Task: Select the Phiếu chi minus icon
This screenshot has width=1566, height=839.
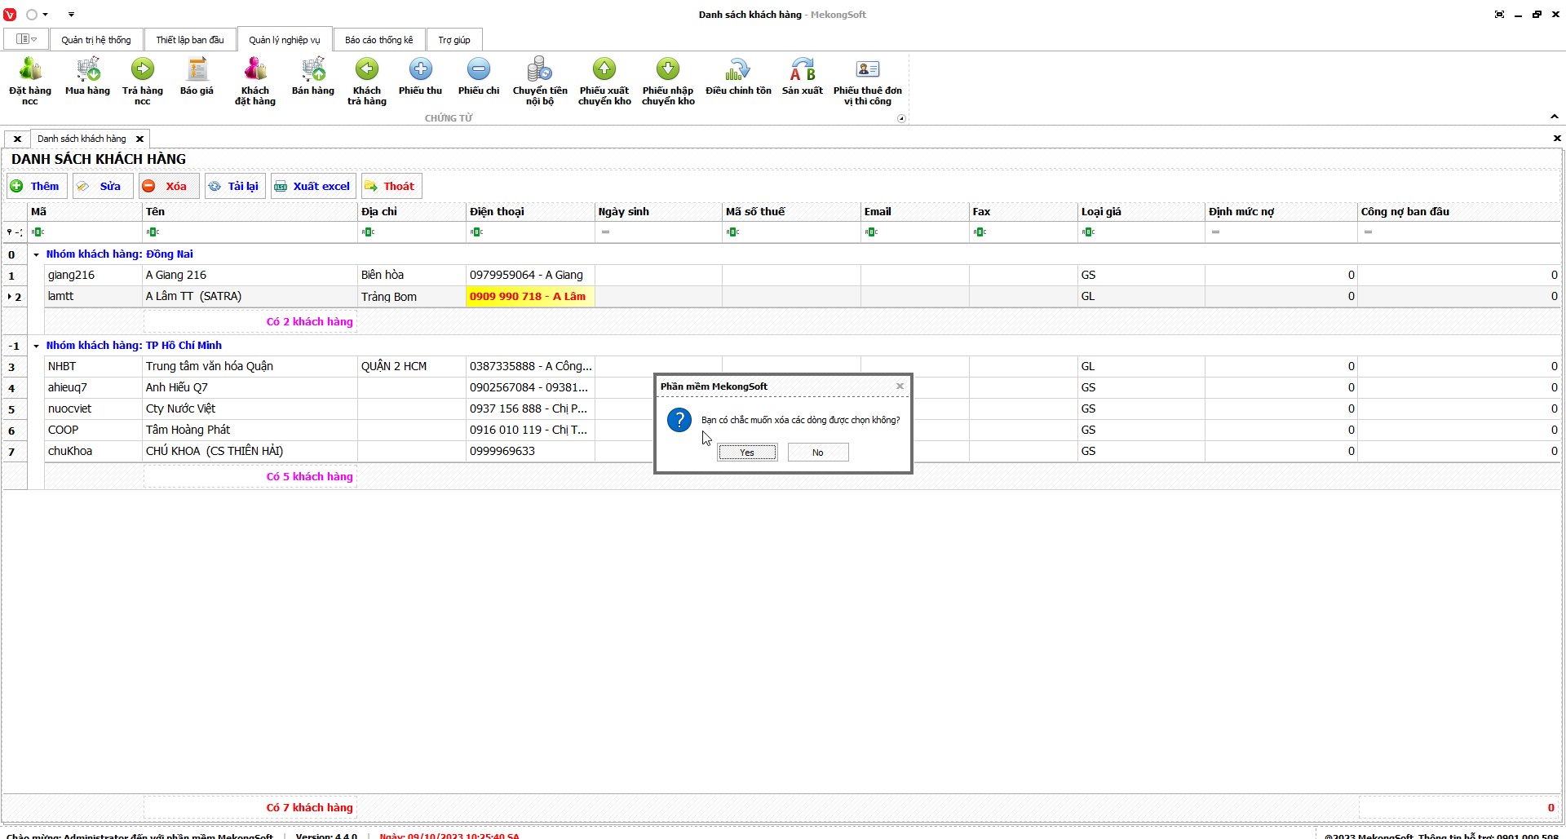Action: point(479,70)
